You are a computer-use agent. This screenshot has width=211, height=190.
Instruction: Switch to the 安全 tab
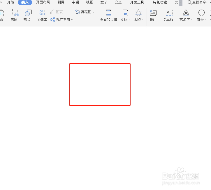point(118,2)
